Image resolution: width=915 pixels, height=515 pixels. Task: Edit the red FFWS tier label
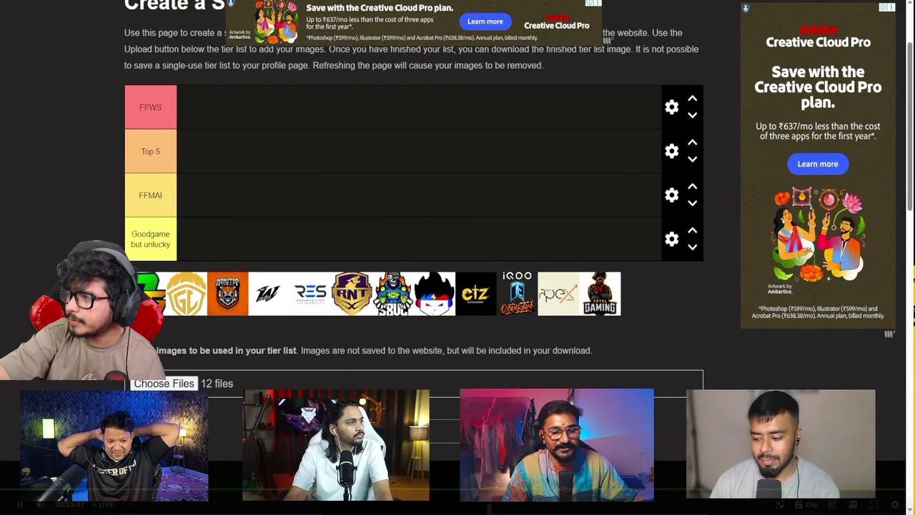coord(150,107)
